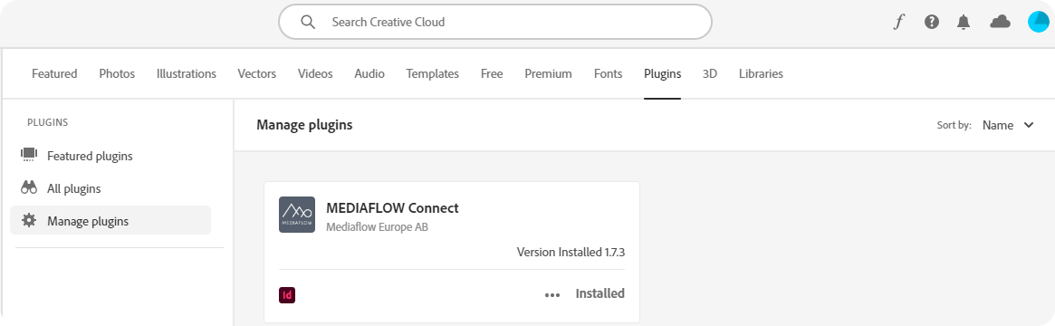Show notifications with the bell icon
The width and height of the screenshot is (1055, 326).
click(x=964, y=22)
